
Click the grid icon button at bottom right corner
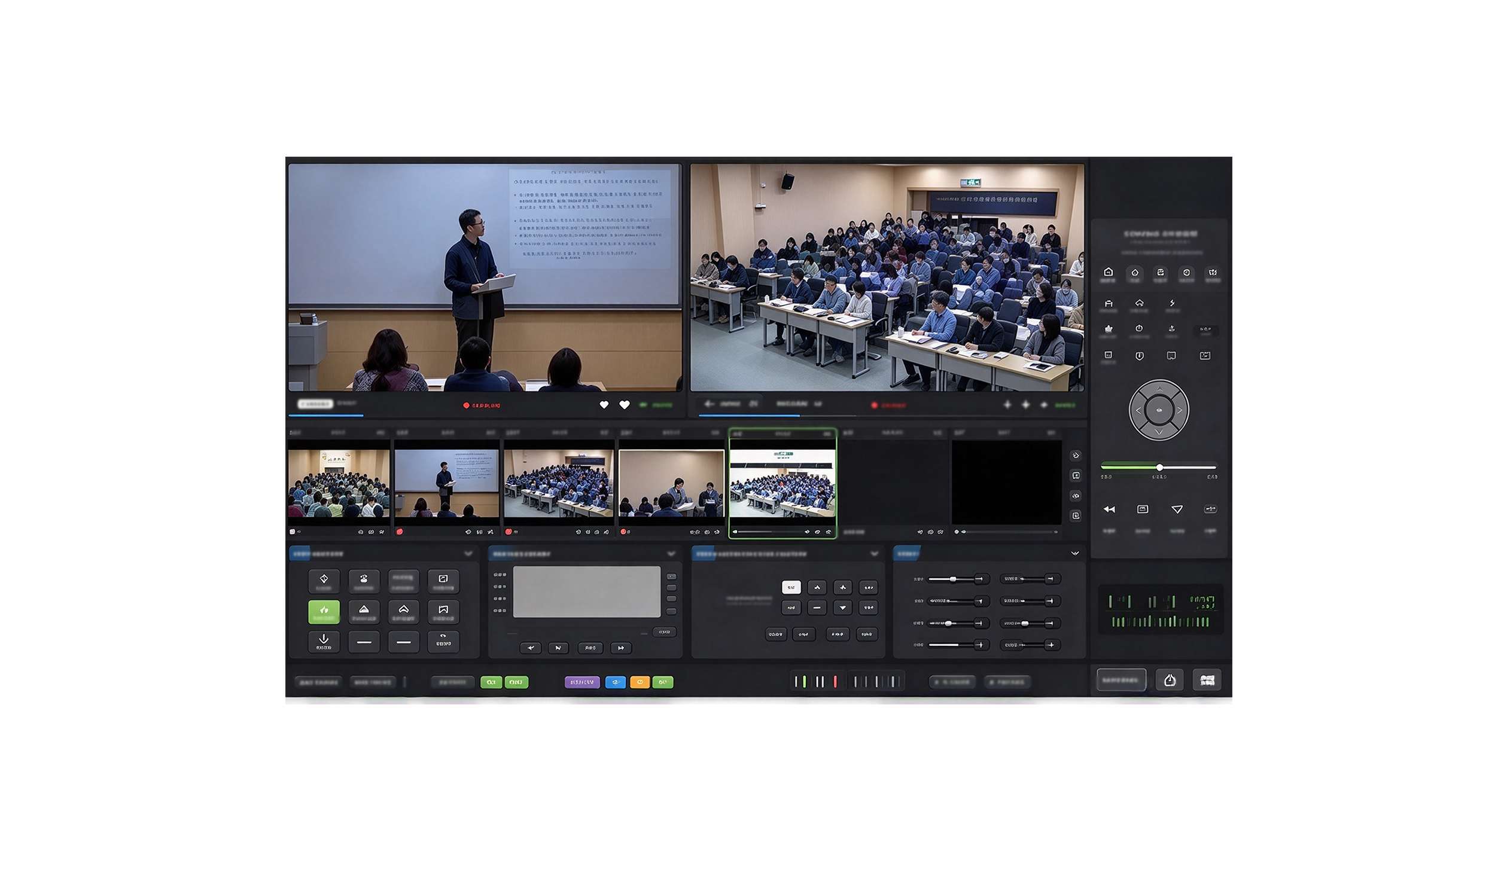coord(1207,680)
